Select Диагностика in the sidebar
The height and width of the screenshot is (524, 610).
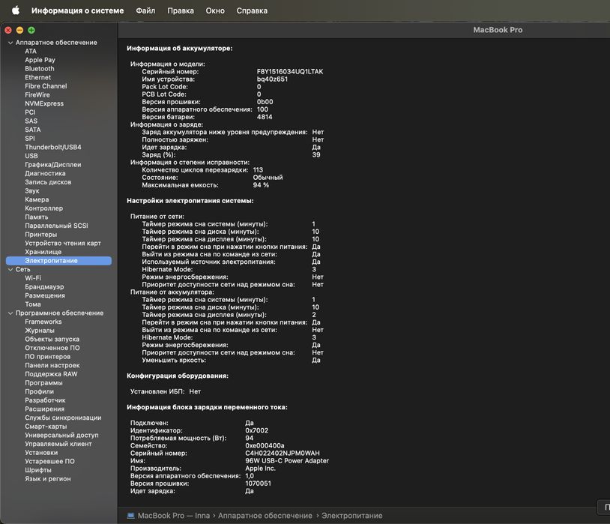(45, 173)
